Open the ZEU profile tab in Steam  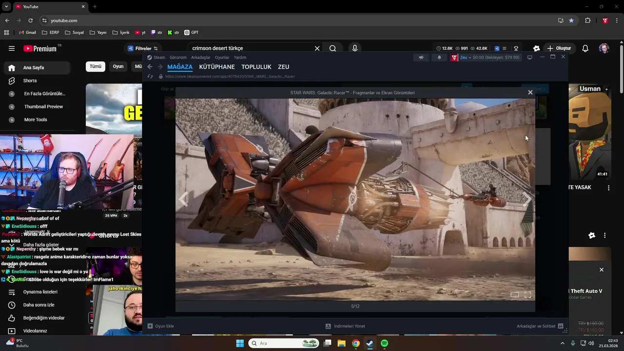click(x=283, y=67)
